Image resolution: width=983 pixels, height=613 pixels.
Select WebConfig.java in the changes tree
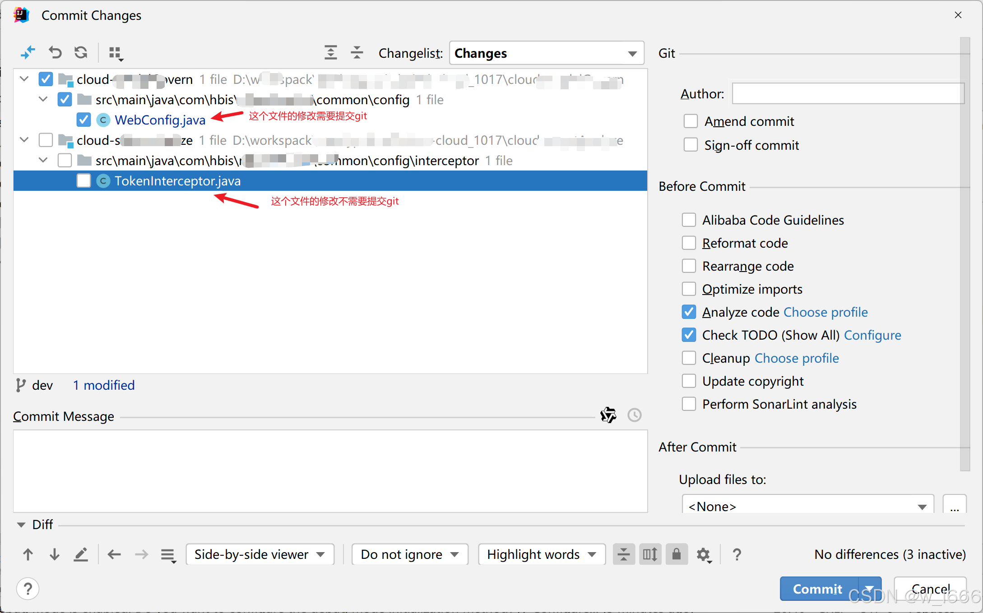[160, 120]
